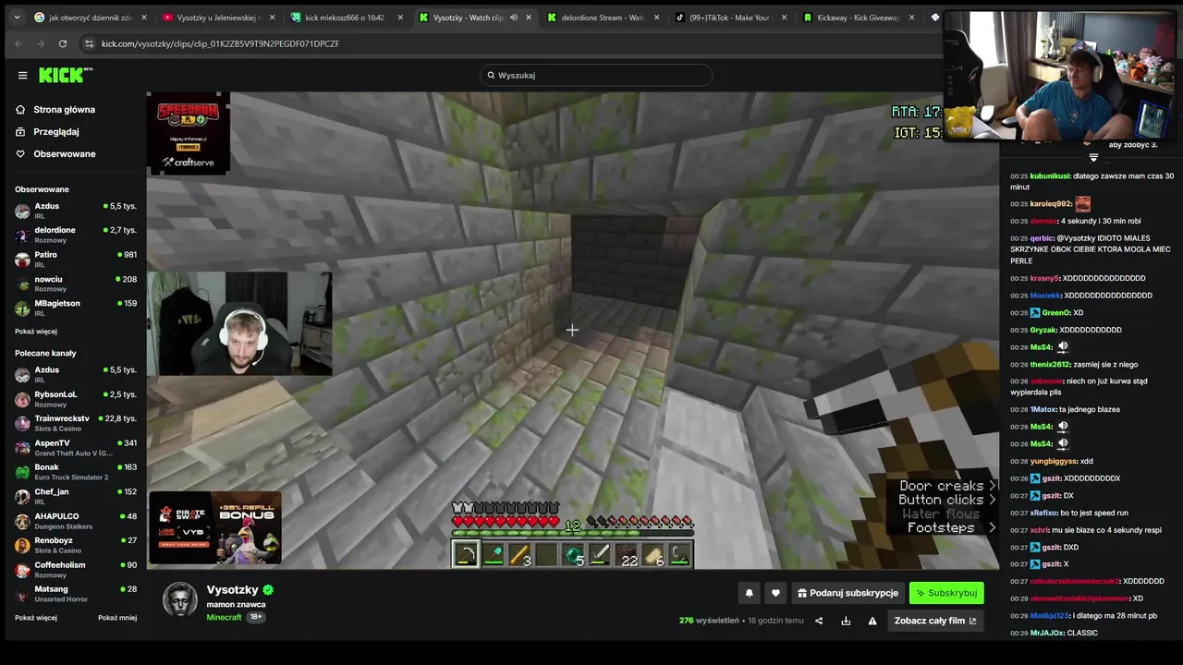Expand recommended channels with Pokaż więcej
Screen dimensions: 1183x665
(35, 617)
